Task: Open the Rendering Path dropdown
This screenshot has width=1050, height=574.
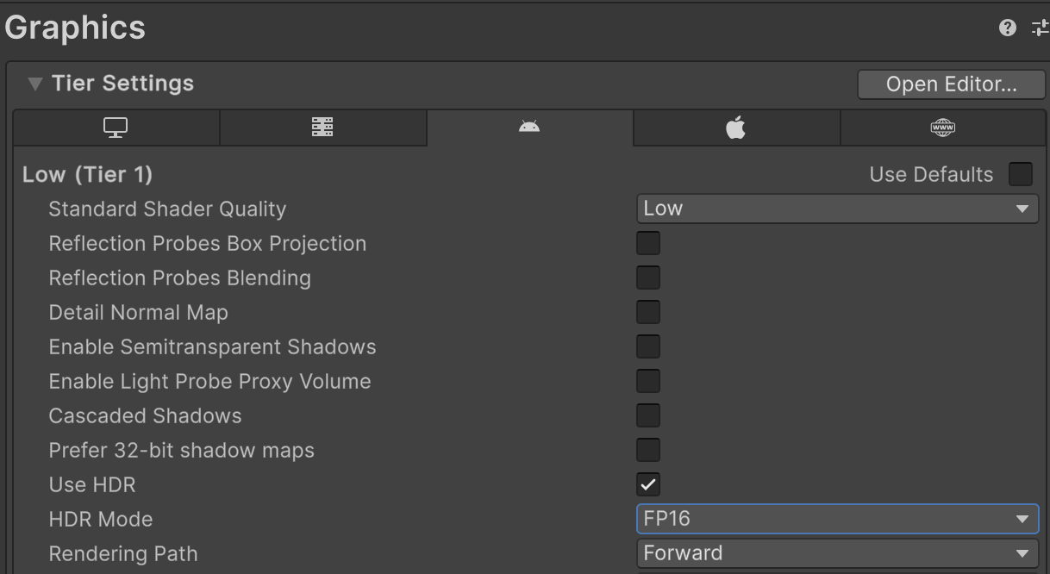Action: coord(836,552)
